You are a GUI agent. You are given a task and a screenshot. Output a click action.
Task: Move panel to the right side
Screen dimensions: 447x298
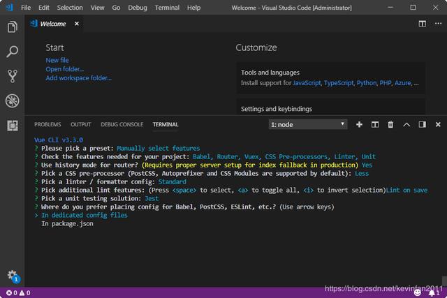422,124
